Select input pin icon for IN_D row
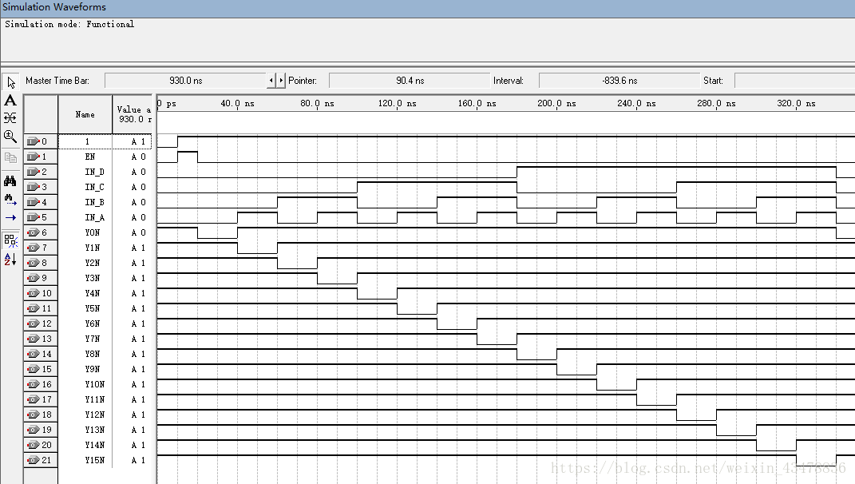Viewport: 855px width, 484px height. 34,172
